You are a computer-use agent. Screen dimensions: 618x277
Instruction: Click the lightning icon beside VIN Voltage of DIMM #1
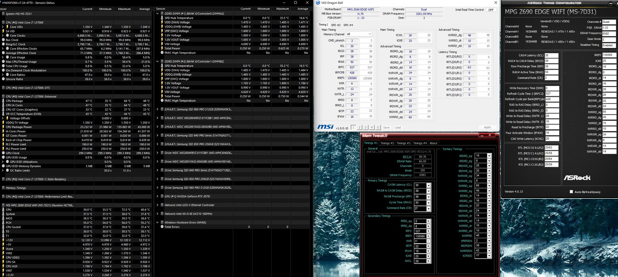162,44
